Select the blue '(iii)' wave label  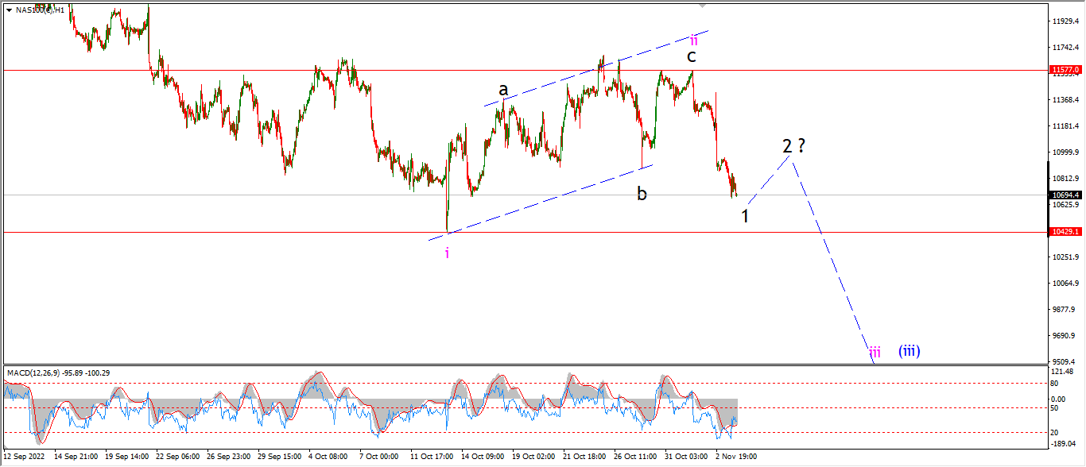tap(910, 350)
